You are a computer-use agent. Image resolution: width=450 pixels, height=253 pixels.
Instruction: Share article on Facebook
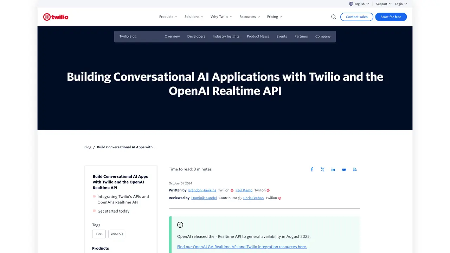click(x=312, y=169)
